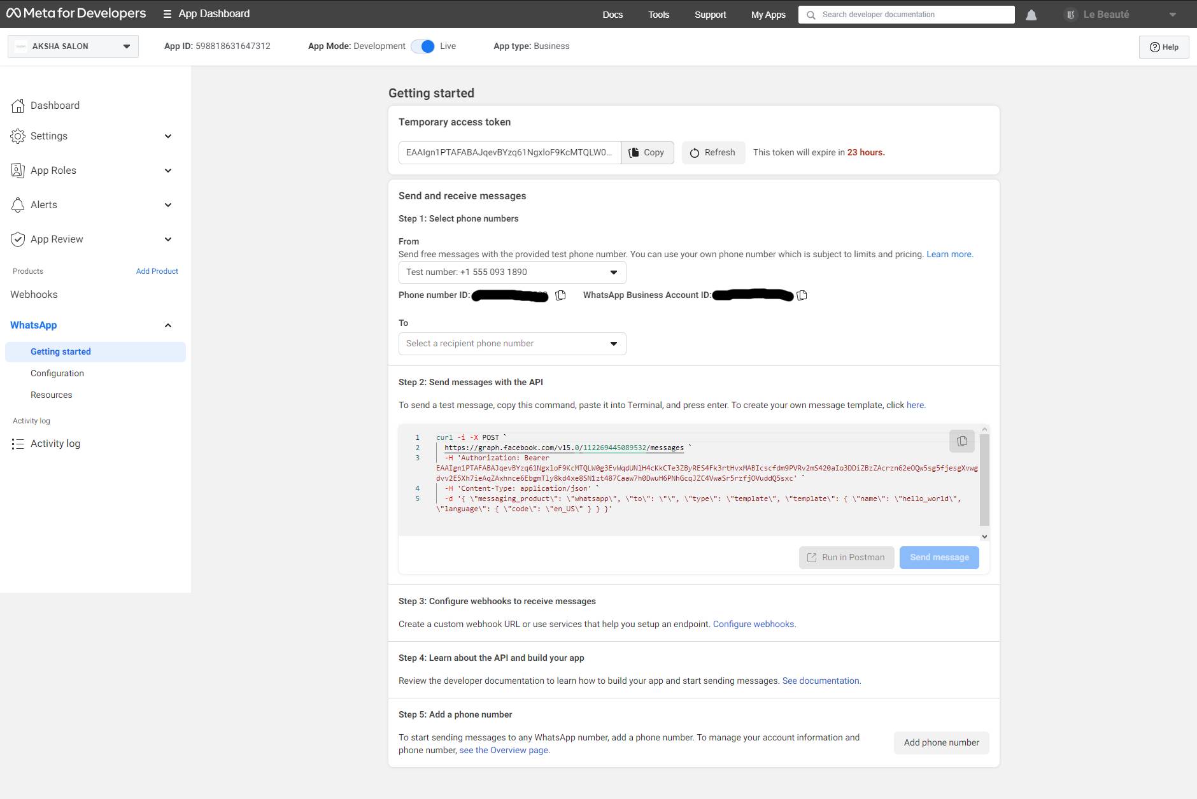
Task: Click the Send message button
Action: point(939,558)
